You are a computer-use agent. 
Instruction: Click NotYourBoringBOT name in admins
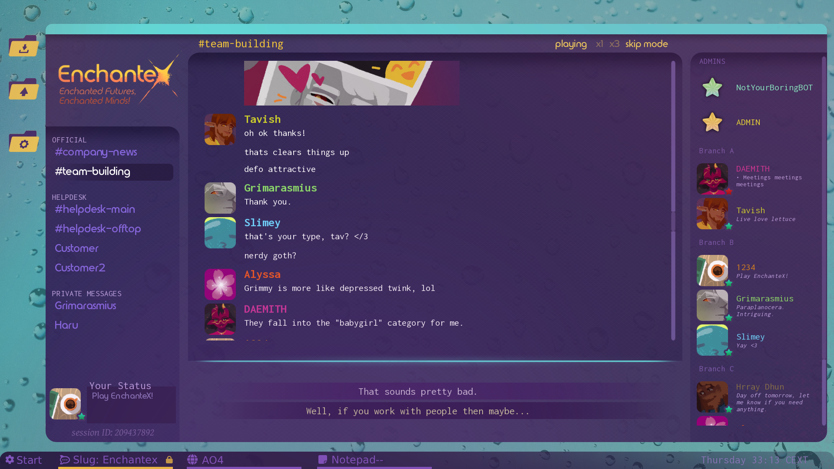tap(774, 88)
